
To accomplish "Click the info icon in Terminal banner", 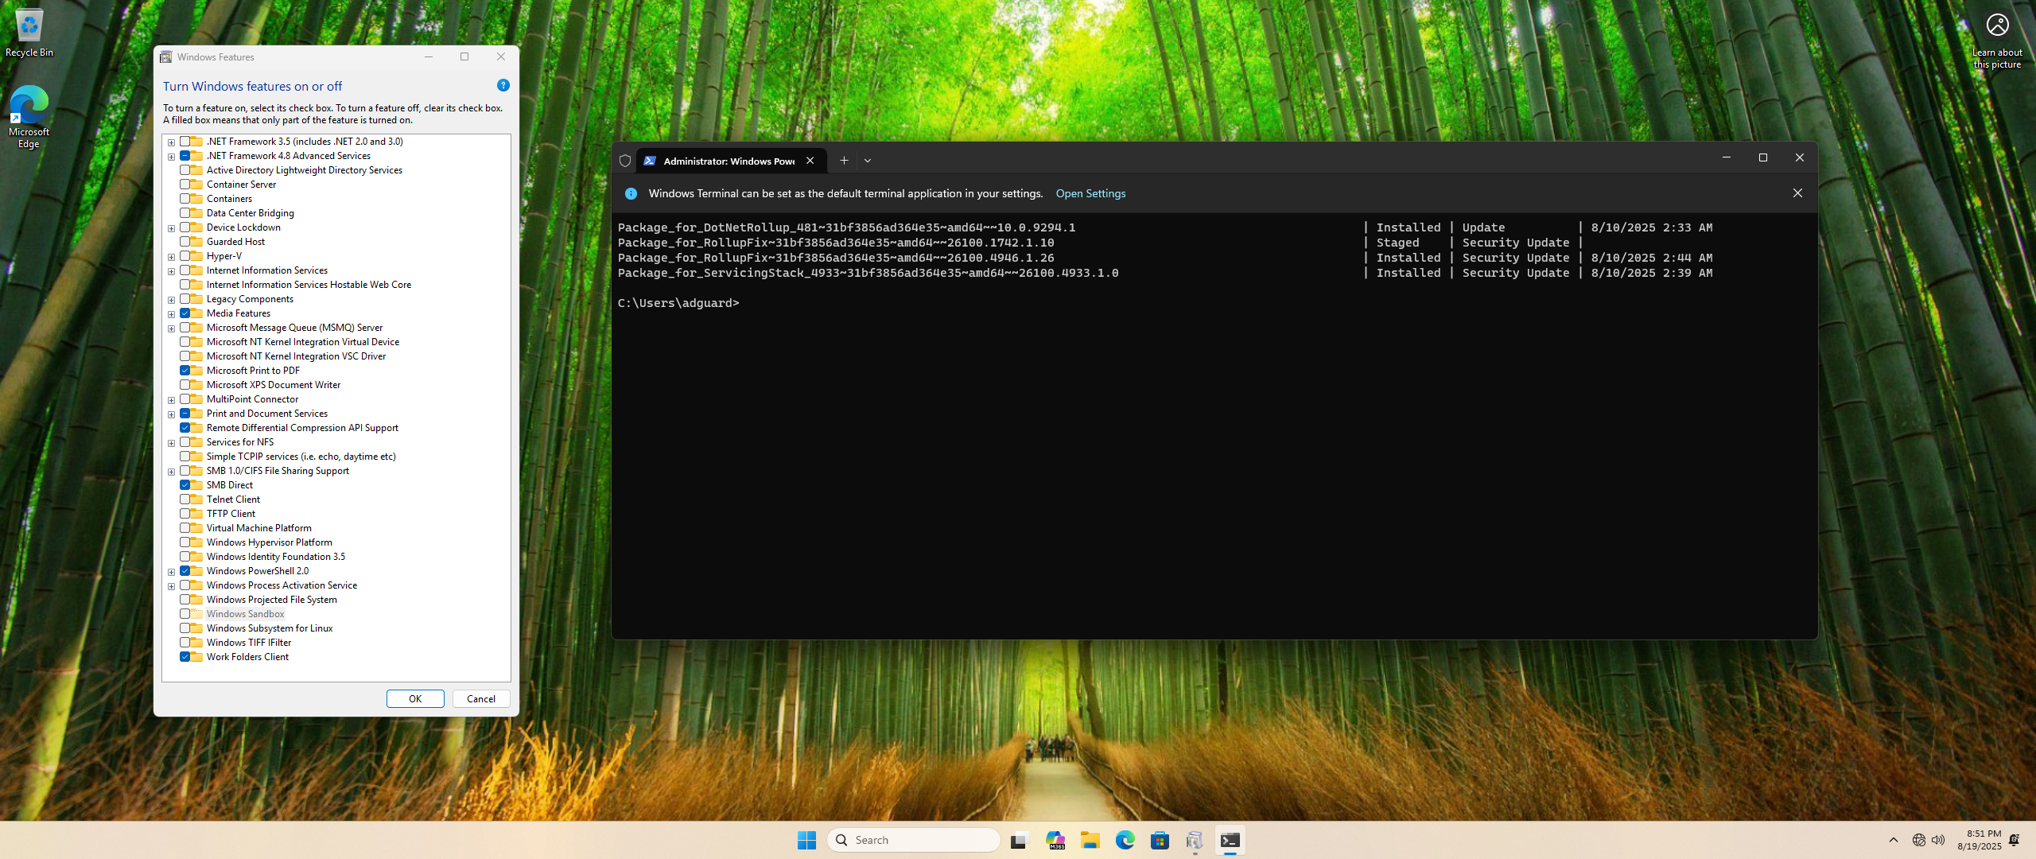I will pyautogui.click(x=631, y=193).
